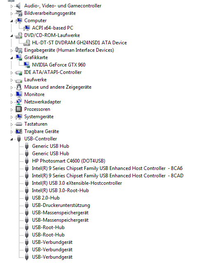This screenshot has width=216, height=273.
Task: Expand Audio-, Video- und Gamecontroller node
Action: [x=12, y=6]
